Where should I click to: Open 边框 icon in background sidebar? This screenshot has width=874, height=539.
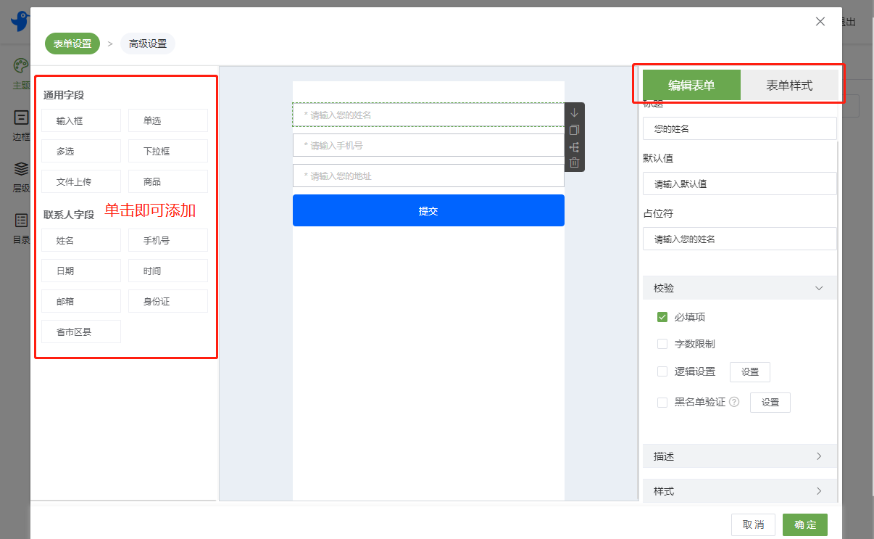[21, 118]
